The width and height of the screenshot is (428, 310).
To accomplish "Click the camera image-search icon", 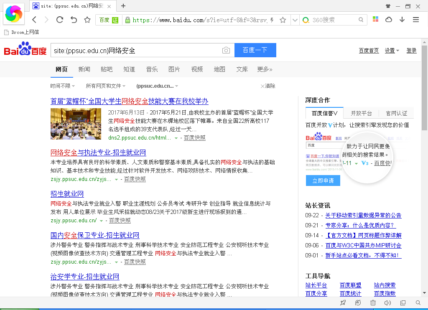I will tap(226, 50).
